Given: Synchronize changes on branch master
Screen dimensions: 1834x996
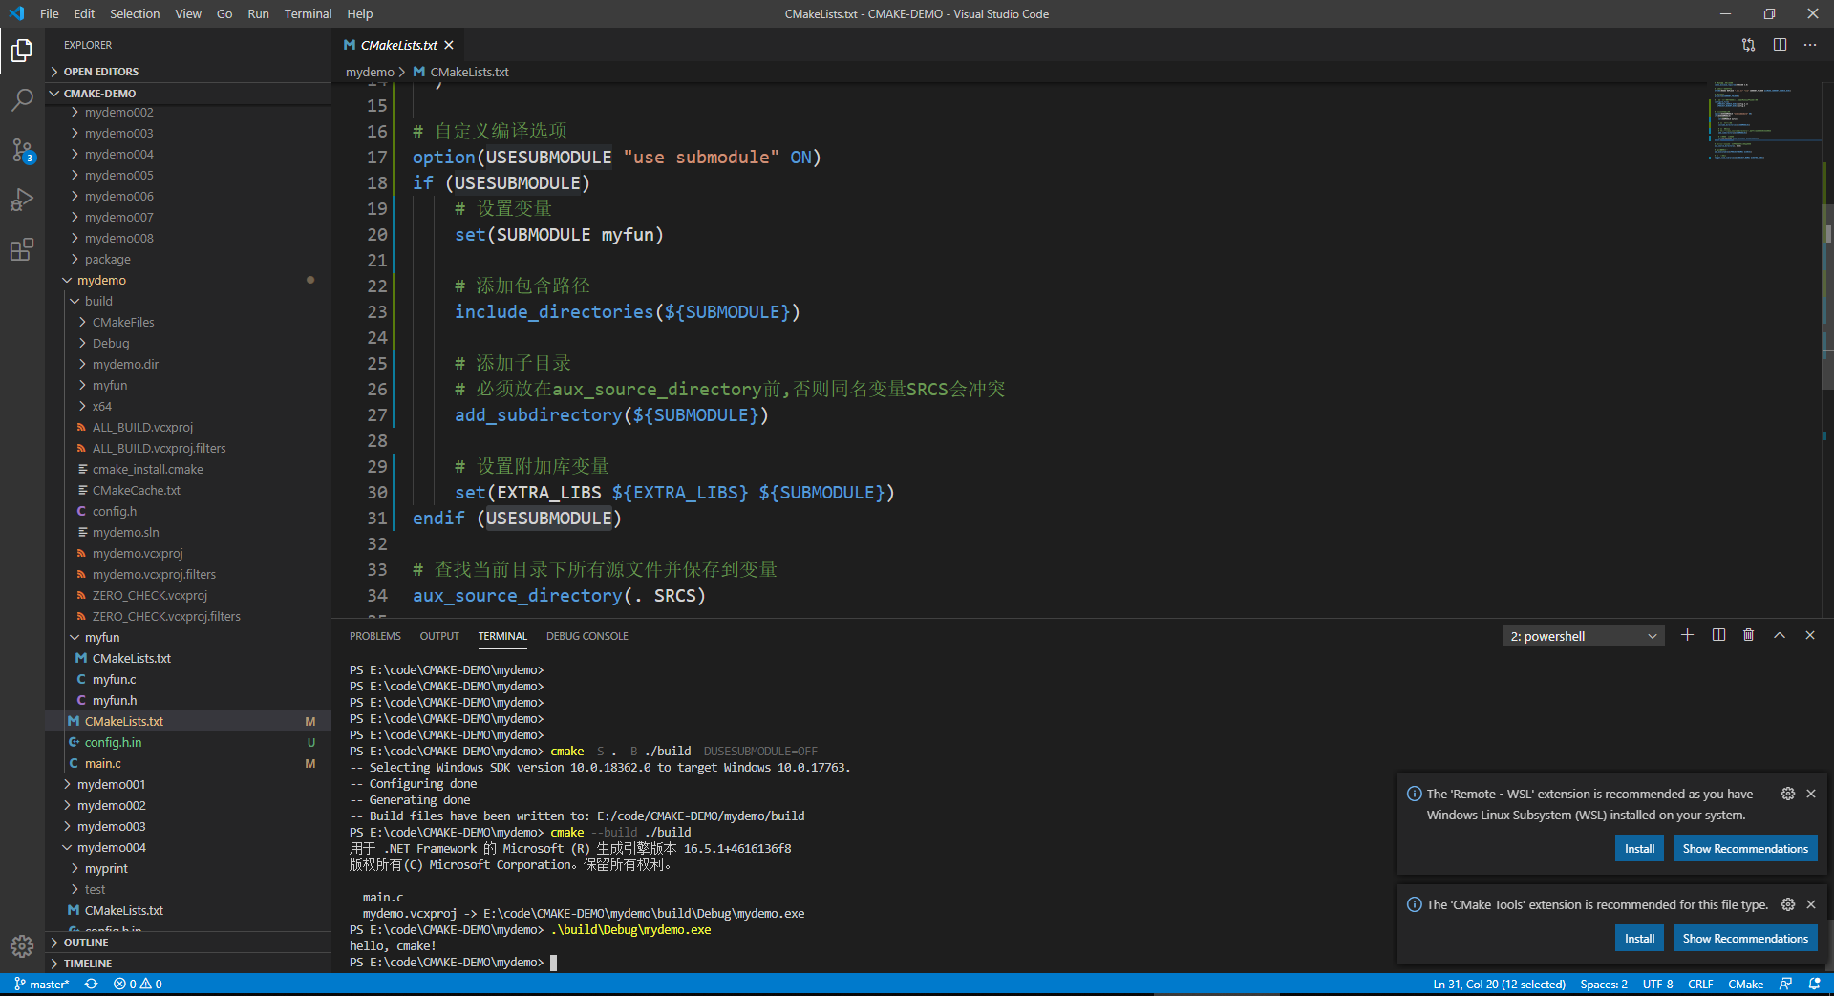Looking at the screenshot, I should click(x=91, y=984).
